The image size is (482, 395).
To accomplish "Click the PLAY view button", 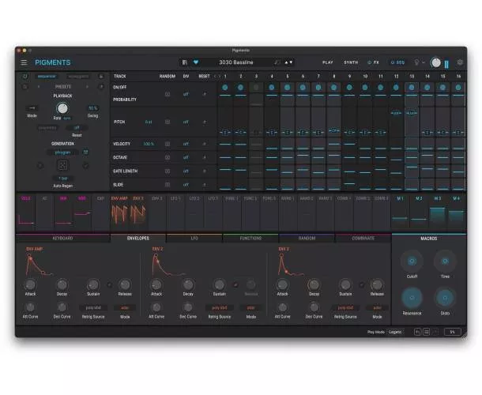I will 327,62.
